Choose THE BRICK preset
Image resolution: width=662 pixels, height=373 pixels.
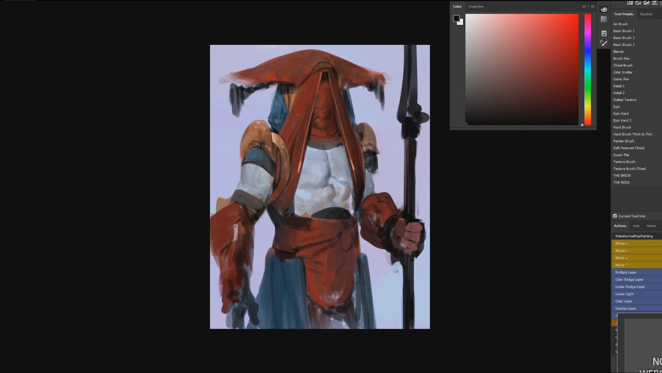[x=637, y=175]
